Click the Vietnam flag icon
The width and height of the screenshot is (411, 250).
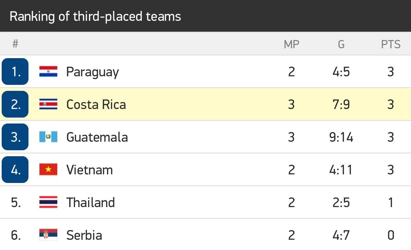click(x=48, y=170)
